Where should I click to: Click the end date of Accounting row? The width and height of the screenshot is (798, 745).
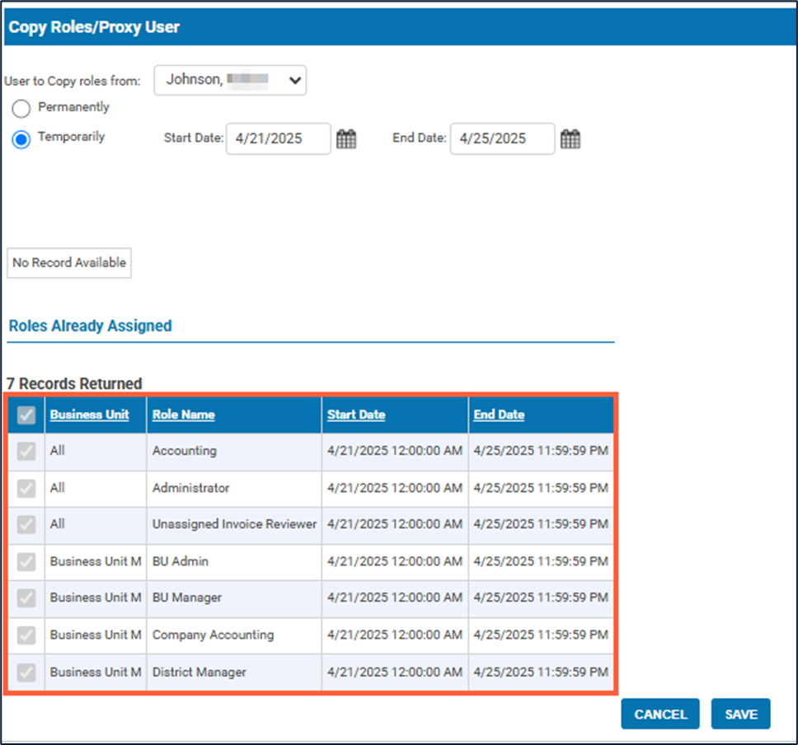click(x=541, y=451)
